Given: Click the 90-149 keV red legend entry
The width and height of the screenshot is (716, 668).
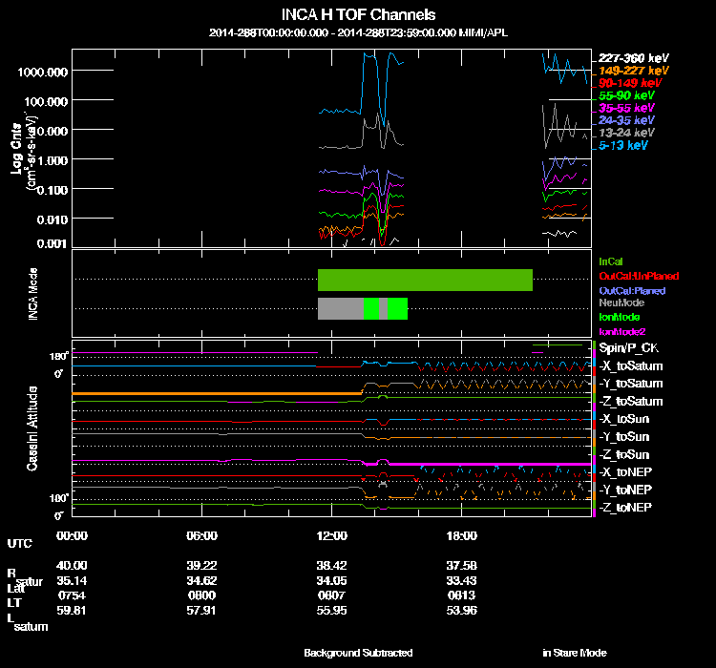Looking at the screenshot, I should click(626, 83).
